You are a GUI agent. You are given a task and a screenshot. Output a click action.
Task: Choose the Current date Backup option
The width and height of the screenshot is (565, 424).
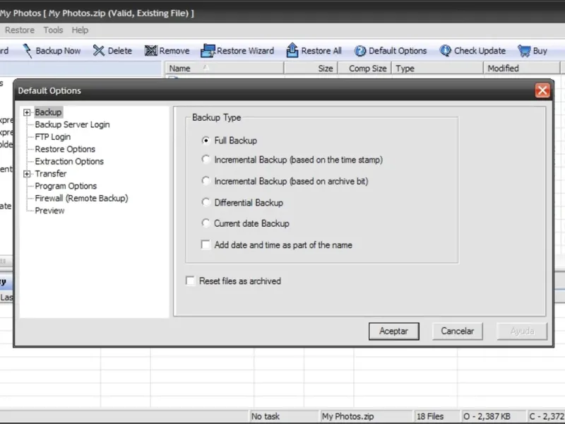click(206, 223)
